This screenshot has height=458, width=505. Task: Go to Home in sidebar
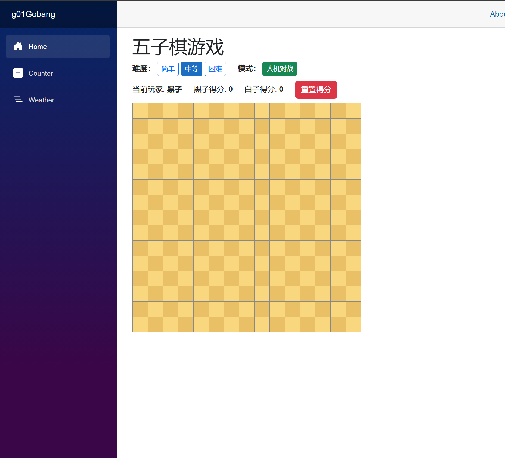coord(38,47)
